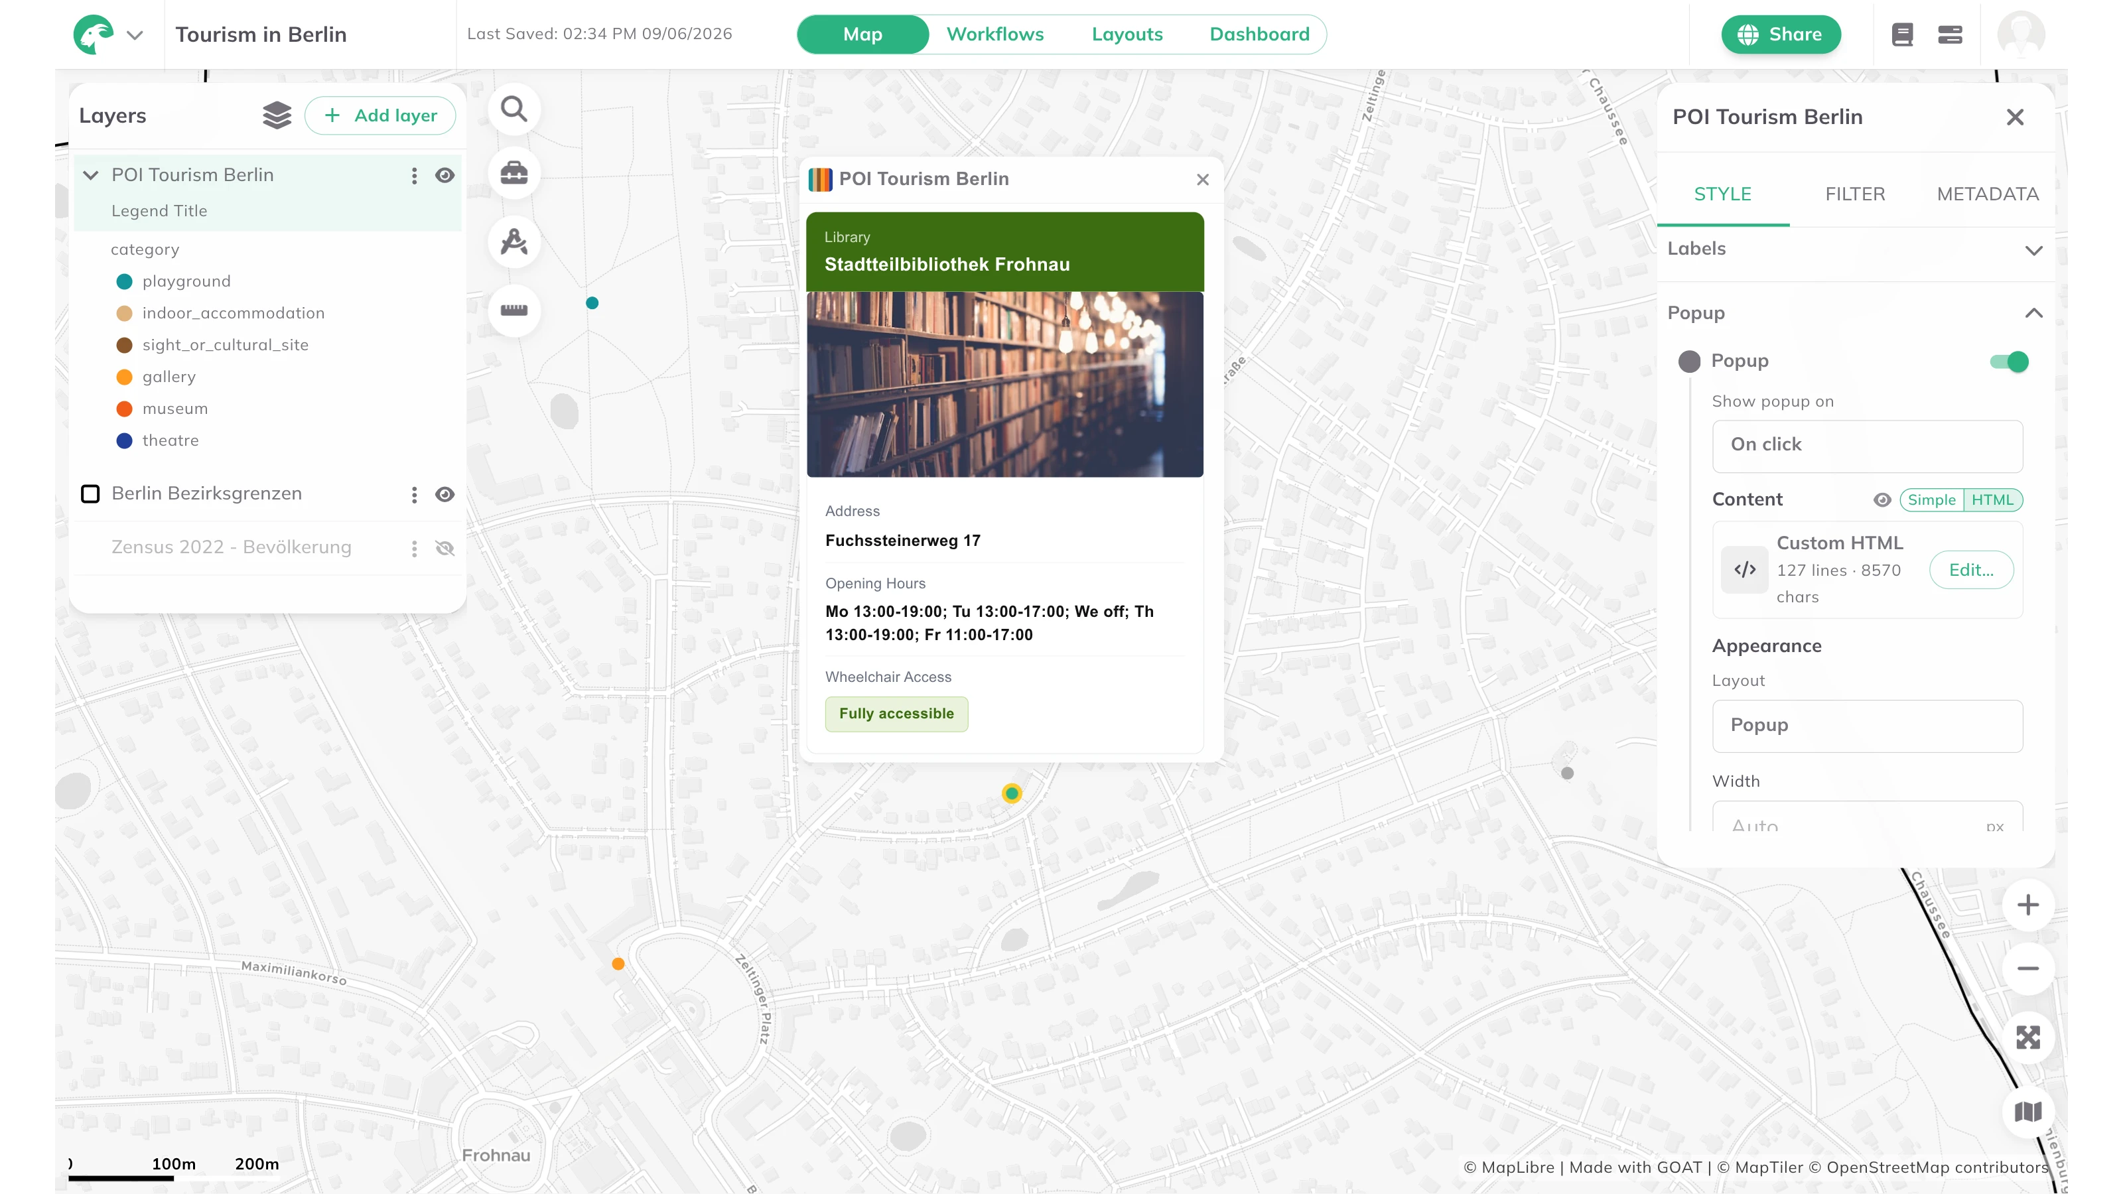Viewport: 2123px width, 1194px height.
Task: Click the library bookshelf photo in popup
Action: point(1004,384)
